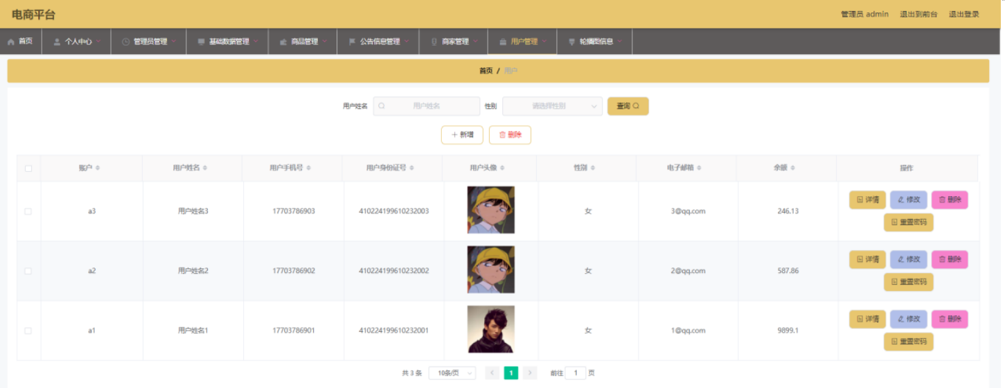Image resolution: width=1005 pixels, height=388 pixels.
Task: Expand 基础数据管理 menu chevron
Action: point(256,41)
